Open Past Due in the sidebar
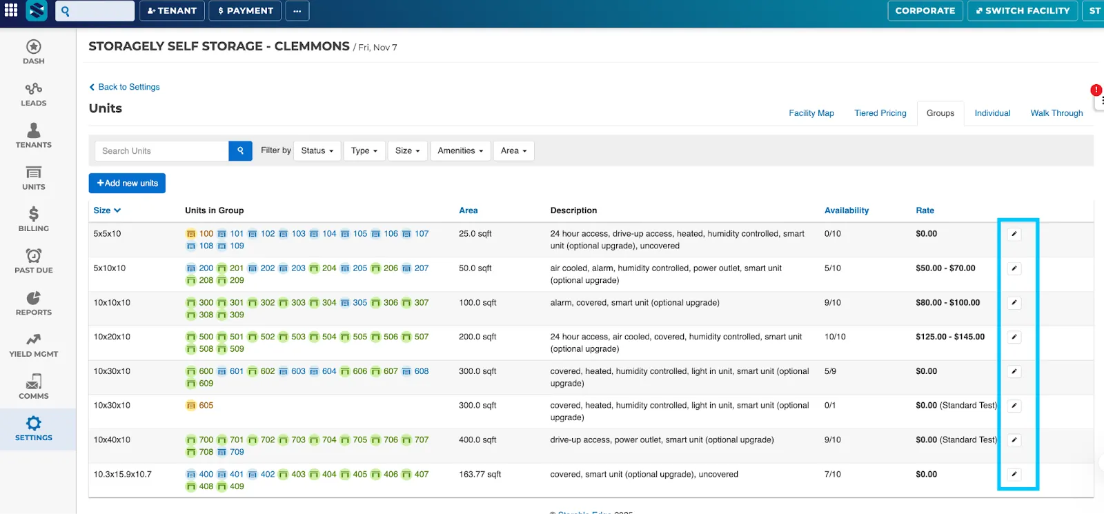1104x514 pixels. (x=34, y=261)
